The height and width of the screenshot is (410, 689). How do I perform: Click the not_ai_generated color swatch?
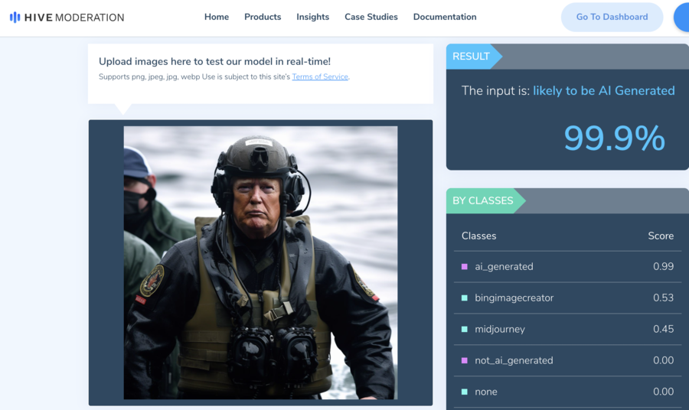465,360
